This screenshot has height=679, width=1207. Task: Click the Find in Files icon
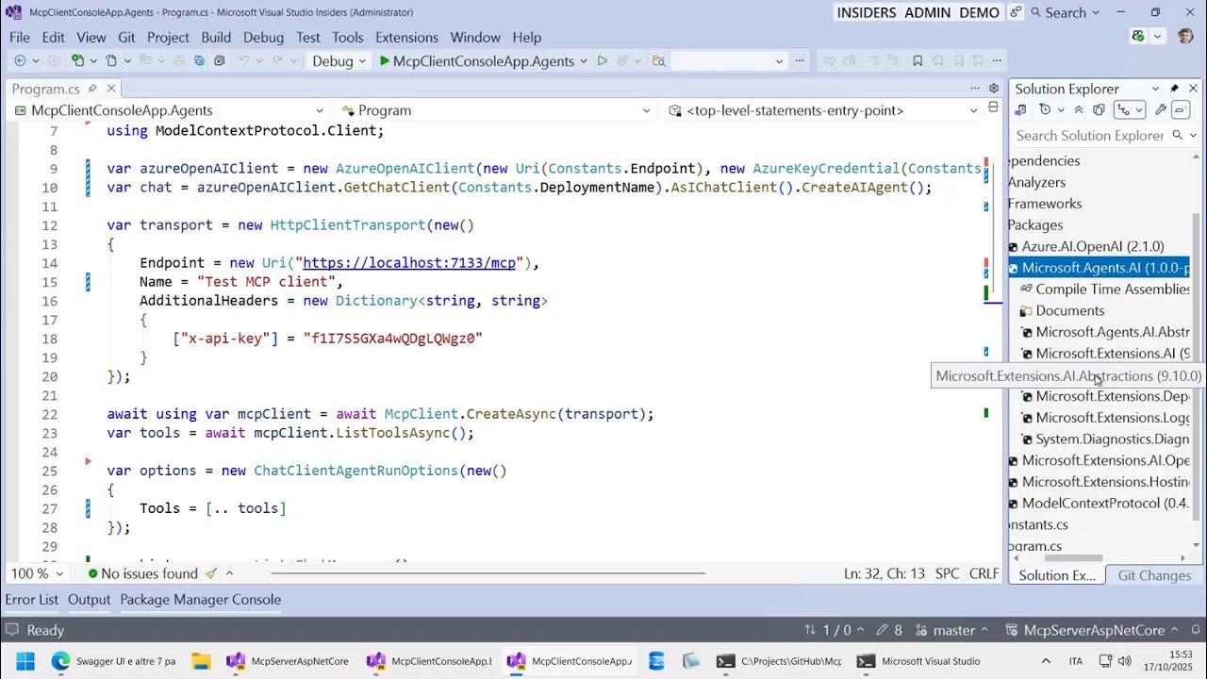tap(658, 60)
